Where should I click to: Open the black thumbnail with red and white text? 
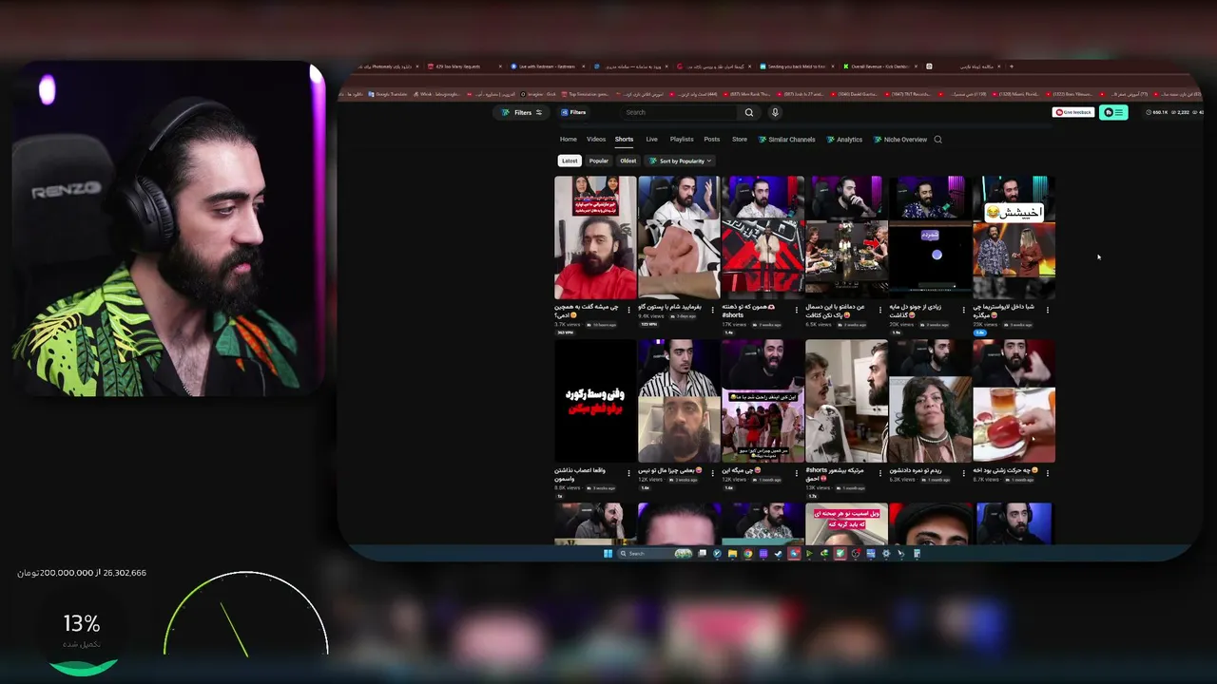(x=595, y=401)
